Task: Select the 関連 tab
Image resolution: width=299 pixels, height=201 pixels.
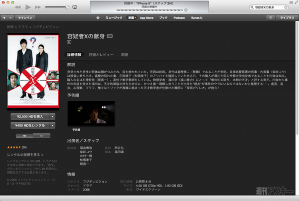Action: [x=125, y=55]
